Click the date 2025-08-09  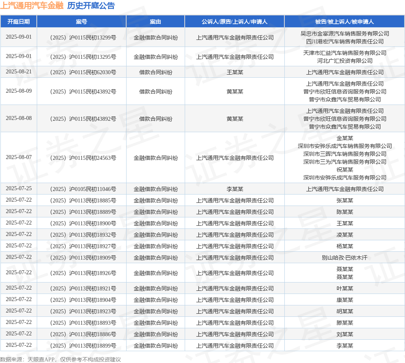pyautogui.click(x=19, y=91)
